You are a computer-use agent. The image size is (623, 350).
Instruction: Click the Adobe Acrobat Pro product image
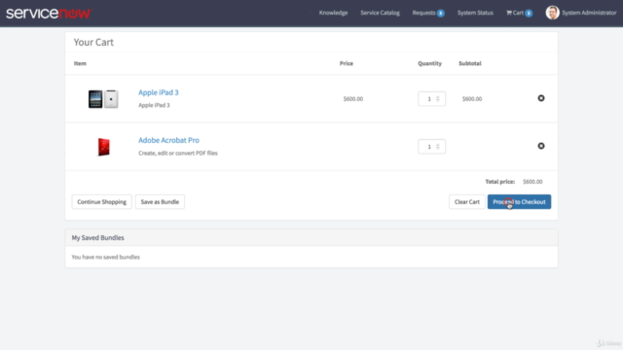click(104, 147)
